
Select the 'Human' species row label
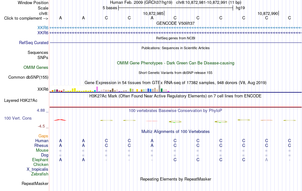coord(42,141)
